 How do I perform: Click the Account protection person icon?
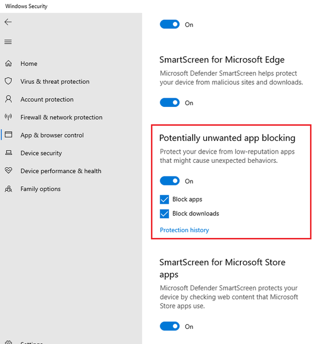pyautogui.click(x=9, y=99)
